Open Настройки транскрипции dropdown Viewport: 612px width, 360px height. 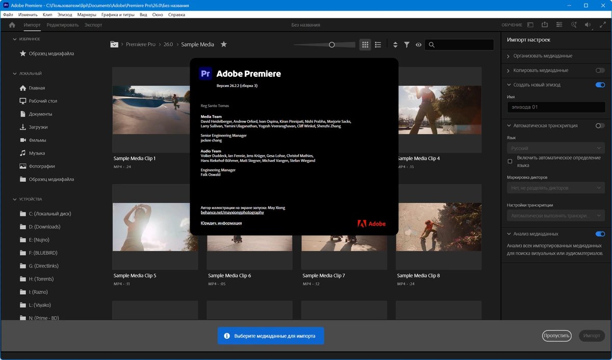pyautogui.click(x=556, y=216)
